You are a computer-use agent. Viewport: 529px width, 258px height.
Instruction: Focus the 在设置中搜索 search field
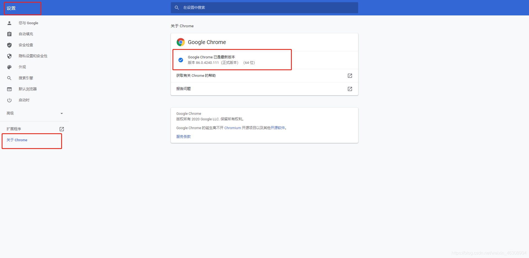[x=264, y=8]
